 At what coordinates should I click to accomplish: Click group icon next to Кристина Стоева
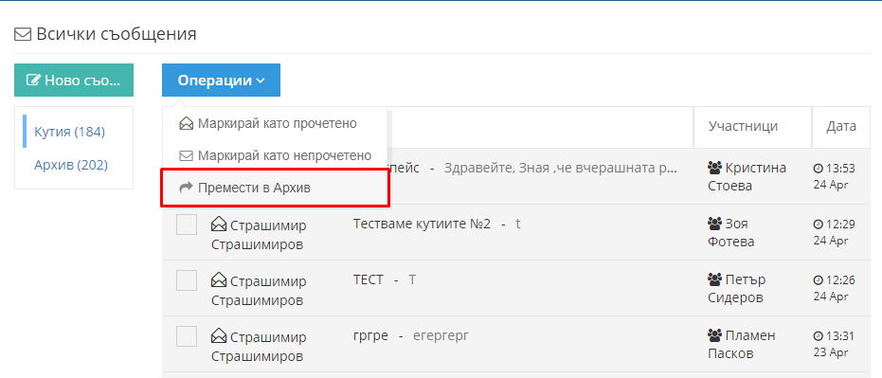(x=714, y=168)
